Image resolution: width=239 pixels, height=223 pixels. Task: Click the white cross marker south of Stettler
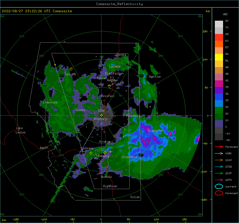point(150,107)
